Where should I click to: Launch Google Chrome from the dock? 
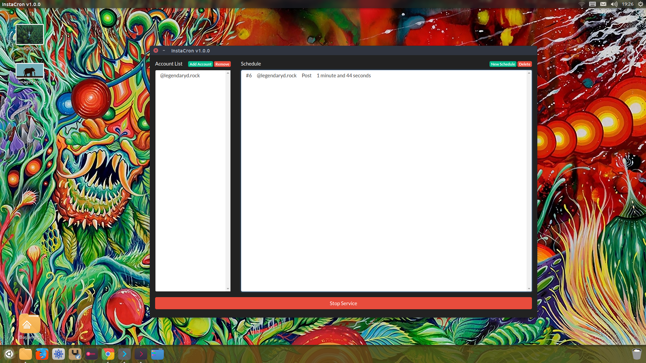click(108, 354)
